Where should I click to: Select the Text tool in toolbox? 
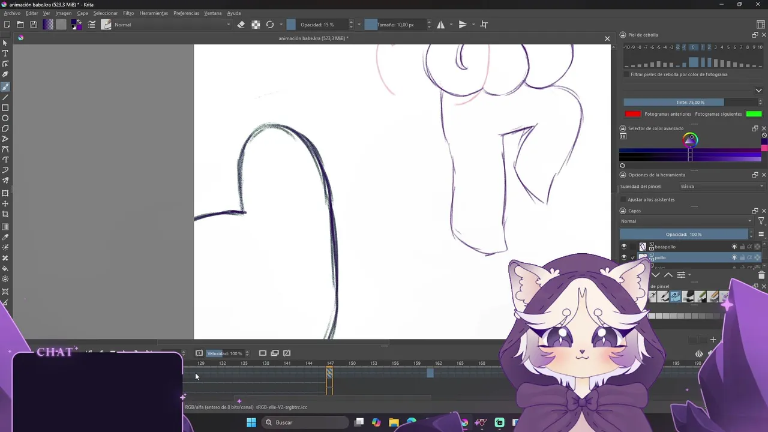tap(5, 53)
